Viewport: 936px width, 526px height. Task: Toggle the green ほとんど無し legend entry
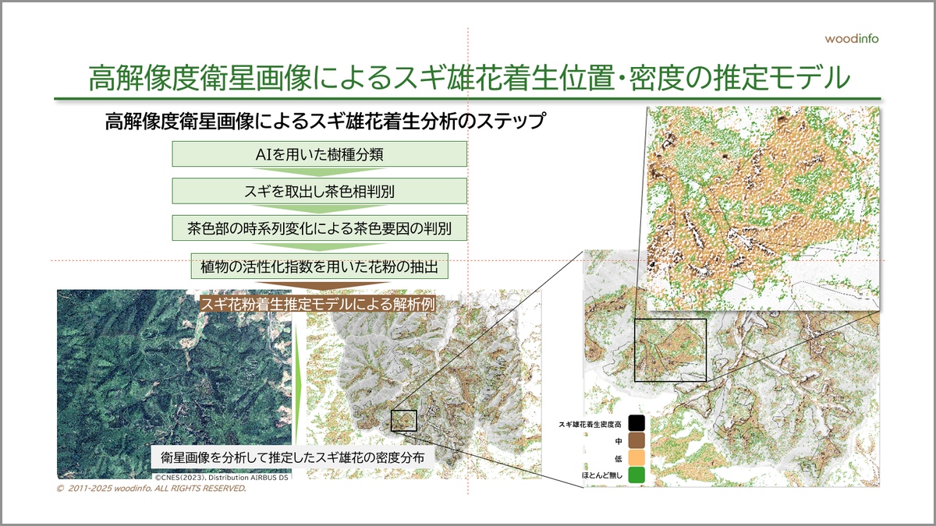click(x=636, y=474)
